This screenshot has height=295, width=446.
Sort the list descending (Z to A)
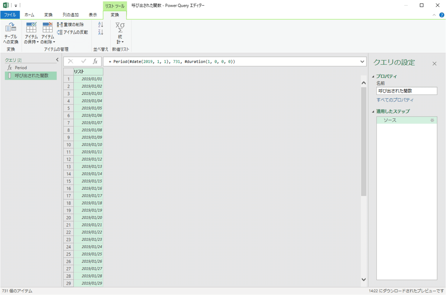point(100,33)
